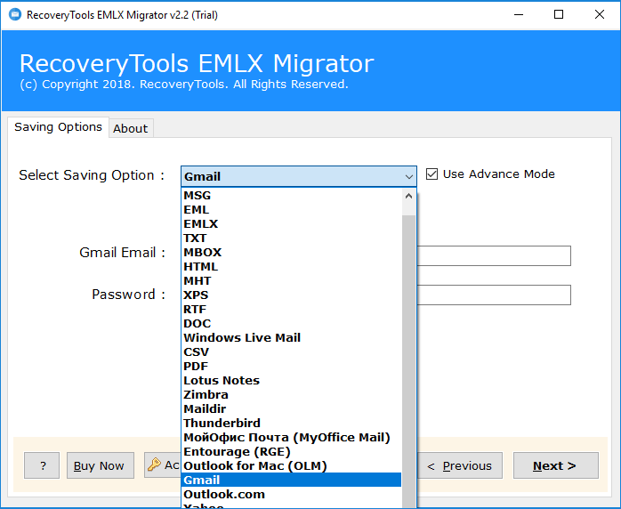Choose the RTF saving option
The width and height of the screenshot is (621, 509).
coord(292,310)
